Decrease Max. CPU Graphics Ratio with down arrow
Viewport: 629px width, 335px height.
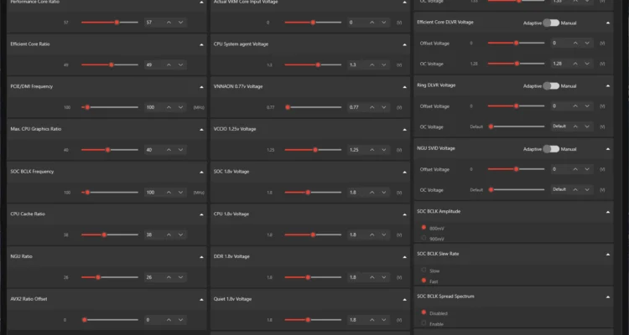(x=180, y=150)
